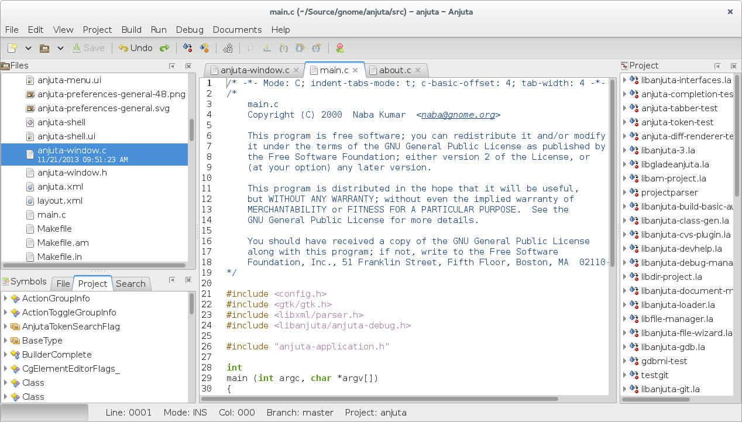Click the editor's vertical scrollbar
This screenshot has width=742, height=422.
612,173
